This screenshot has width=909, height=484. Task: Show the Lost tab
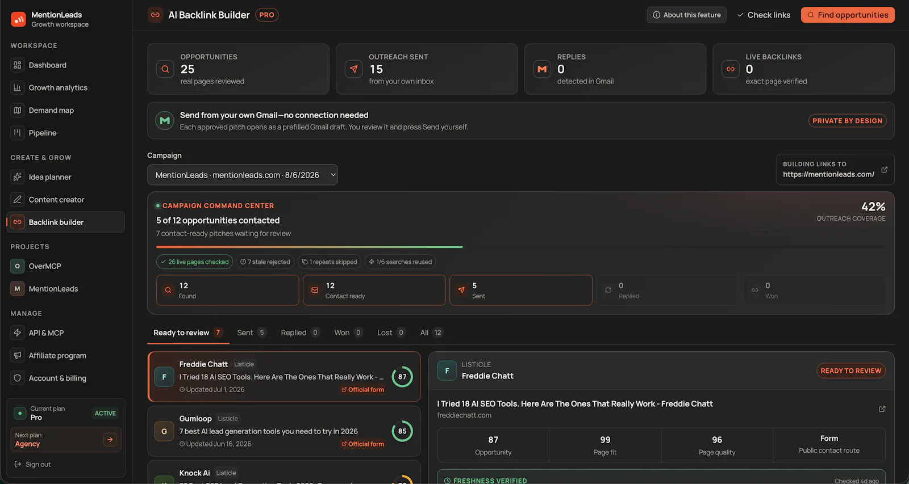coord(391,333)
